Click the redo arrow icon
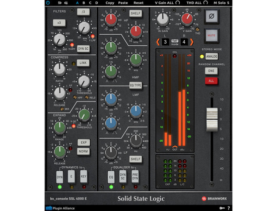The height and width of the screenshot is (211, 277). pos(66,3)
